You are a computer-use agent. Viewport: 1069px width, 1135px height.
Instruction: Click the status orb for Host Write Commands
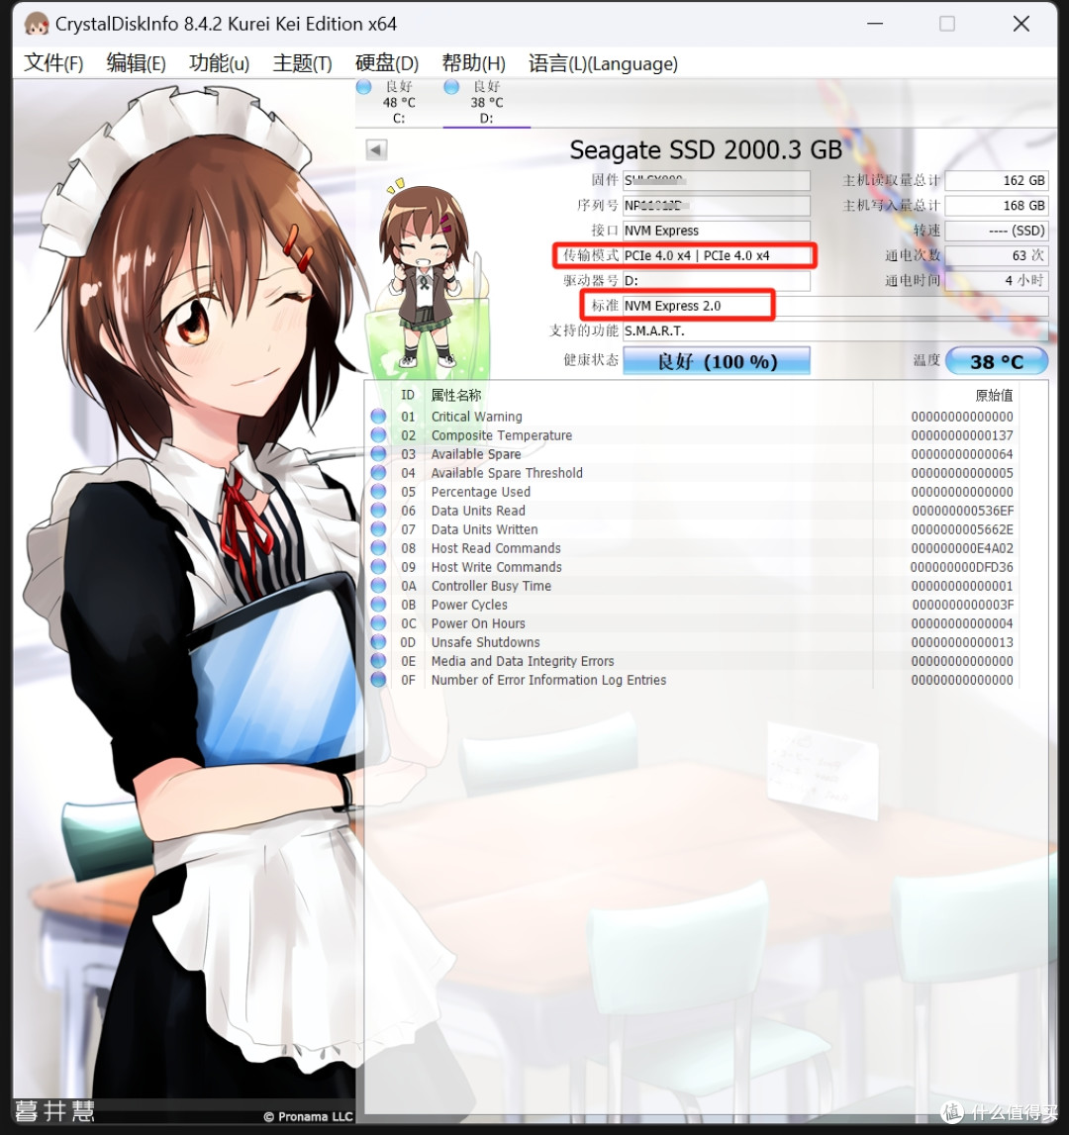378,567
